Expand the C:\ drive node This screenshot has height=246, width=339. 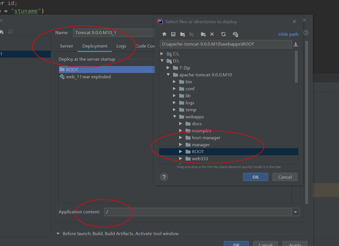[x=162, y=54]
